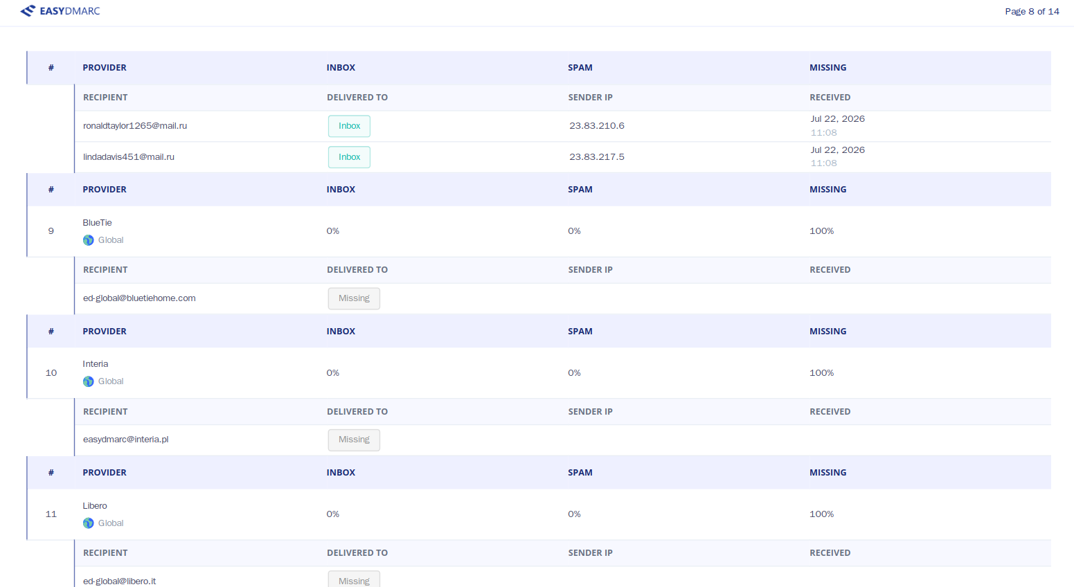1074x587 pixels.
Task: Click the topmost PROVIDER column header
Action: (x=105, y=68)
